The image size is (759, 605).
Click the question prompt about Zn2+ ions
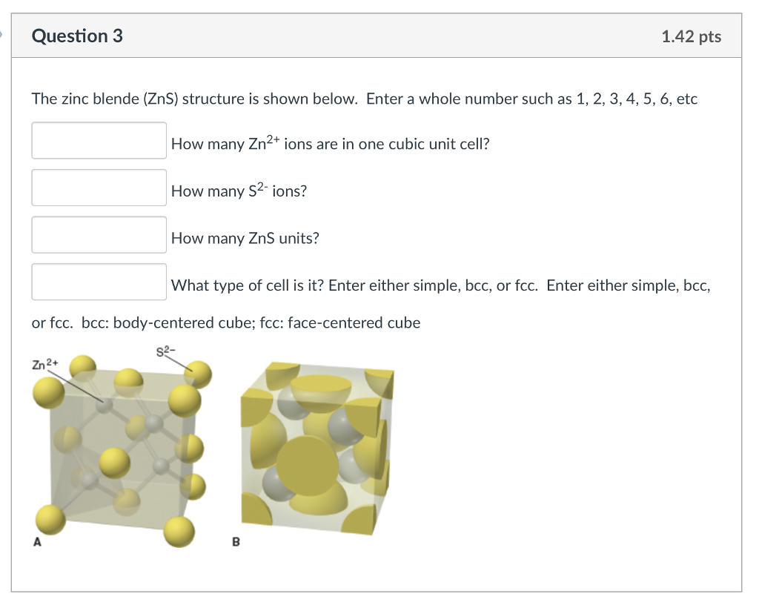329,143
